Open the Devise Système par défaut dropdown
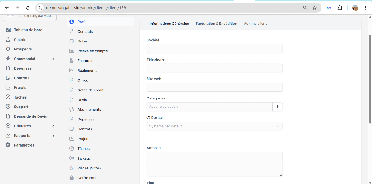Screen dimensions: 372x184 click(x=215, y=126)
